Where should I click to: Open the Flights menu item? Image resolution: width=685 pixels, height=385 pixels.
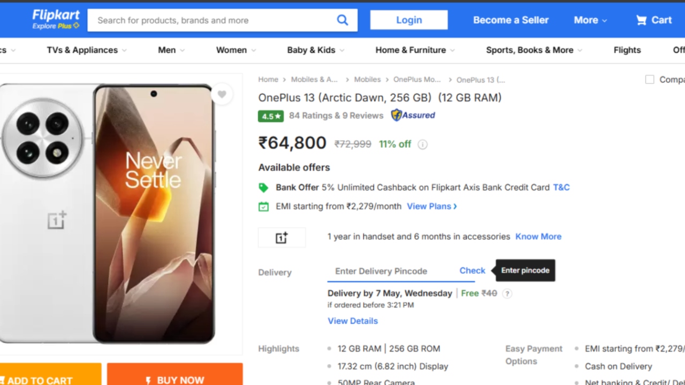click(627, 50)
